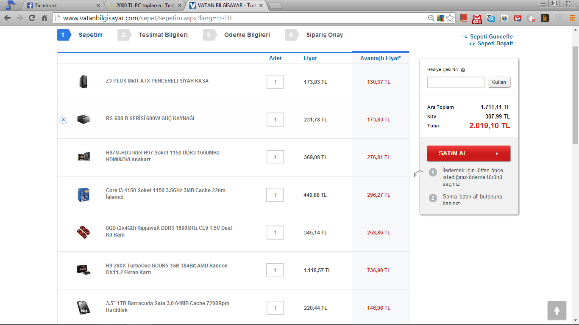Open the RS-600 power supply thumbnail
Image resolution: width=579 pixels, height=325 pixels.
click(x=83, y=119)
